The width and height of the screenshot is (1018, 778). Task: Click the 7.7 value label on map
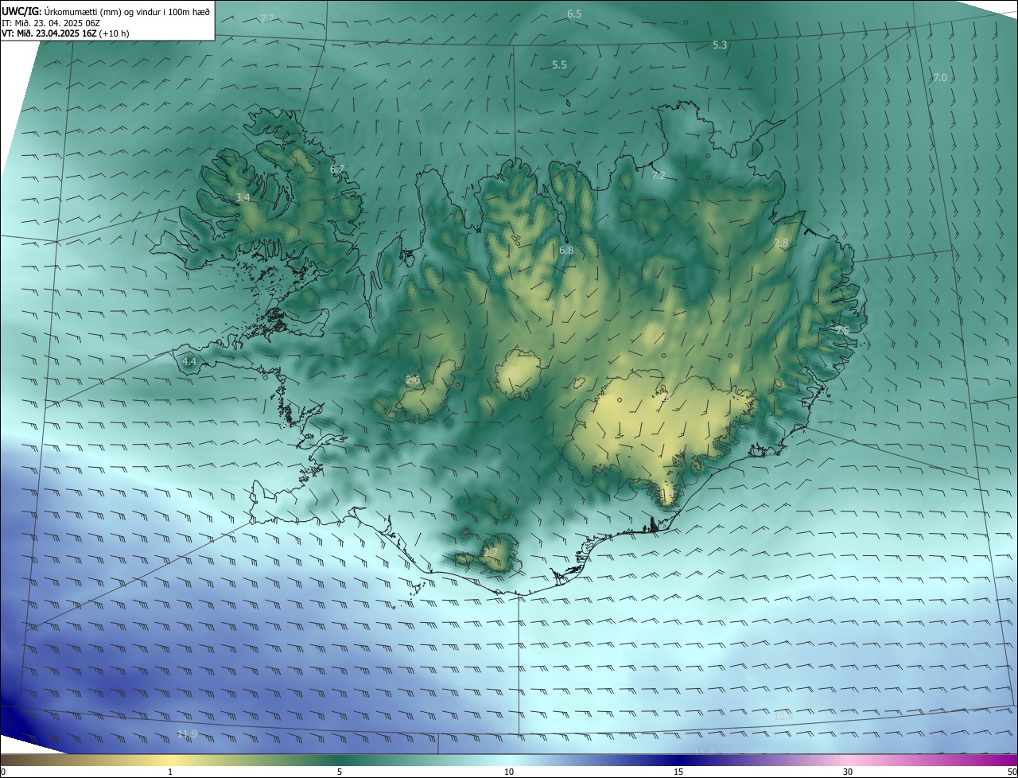(x=267, y=18)
